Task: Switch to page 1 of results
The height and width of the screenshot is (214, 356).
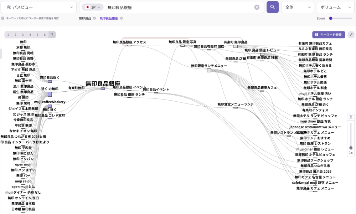Action: point(8,35)
